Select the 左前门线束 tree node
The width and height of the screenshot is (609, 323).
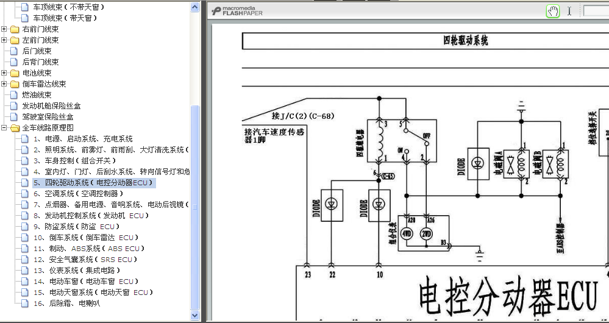40,40
